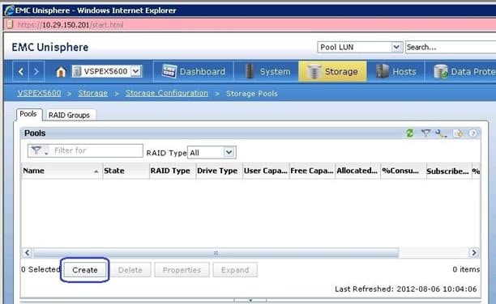496x304 pixels.
Task: Follow the Storage Configuration breadcrumb link
Action: pos(167,93)
